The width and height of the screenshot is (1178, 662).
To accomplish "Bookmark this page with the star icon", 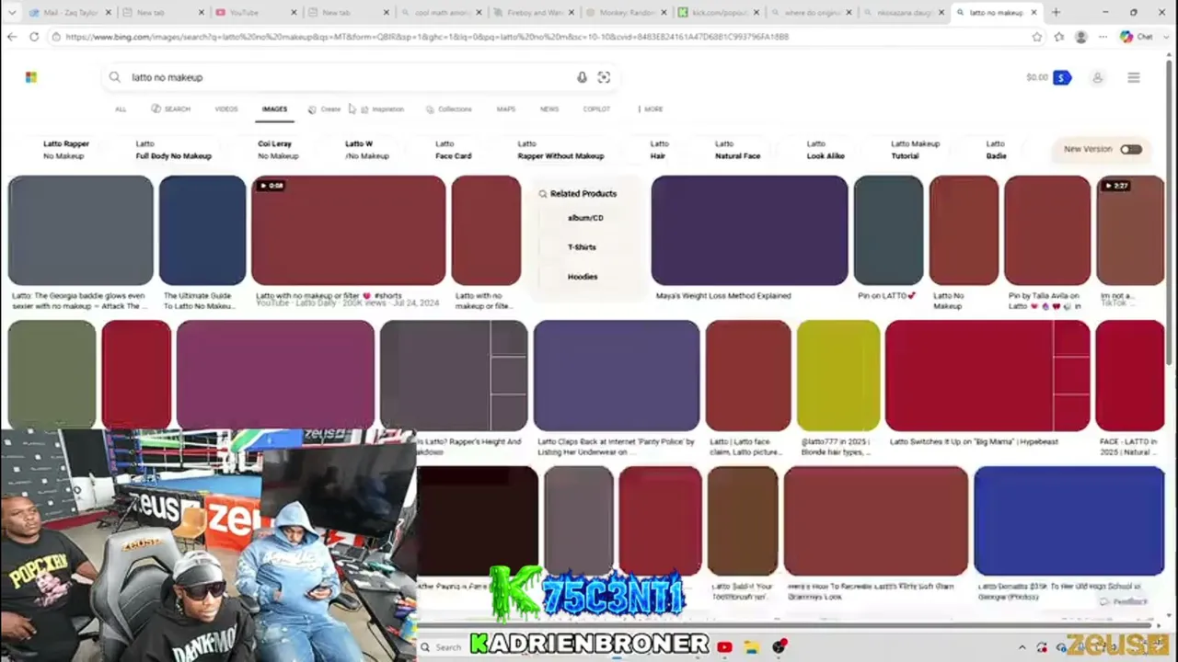I will coord(1037,37).
